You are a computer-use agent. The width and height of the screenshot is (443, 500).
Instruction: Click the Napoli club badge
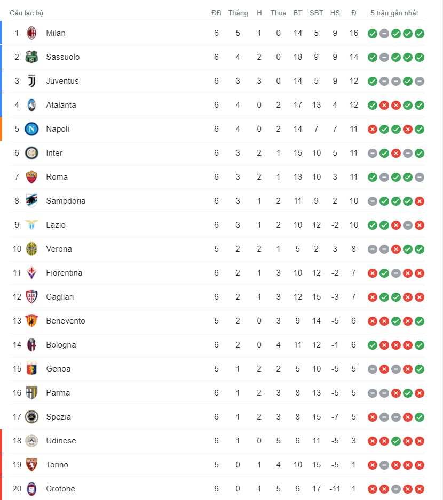coord(32,129)
